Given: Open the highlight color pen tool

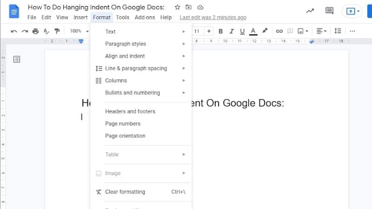Looking at the screenshot, I should [265, 31].
